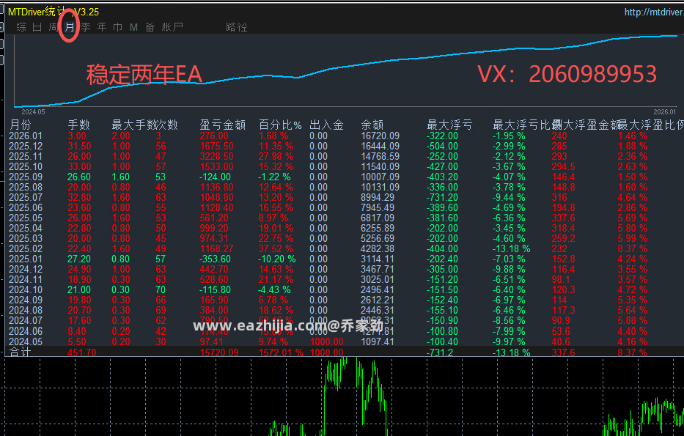The width and height of the screenshot is (684, 436).
Task: Open the 路径 path tab
Action: 237,27
